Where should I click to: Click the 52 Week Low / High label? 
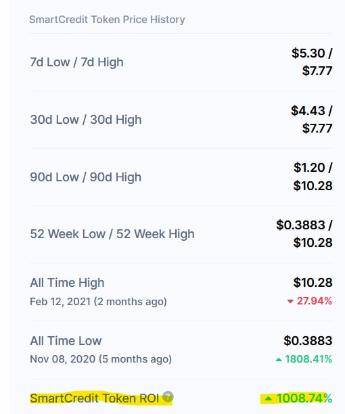[x=112, y=234]
